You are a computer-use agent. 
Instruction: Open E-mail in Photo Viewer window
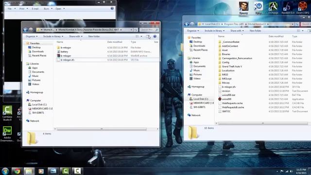click(x=35, y=9)
